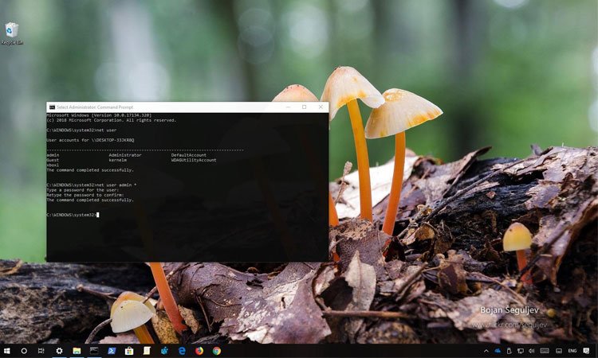This screenshot has height=358, width=598.
Task: Switch input language via ENG indicator
Action: [x=572, y=351]
